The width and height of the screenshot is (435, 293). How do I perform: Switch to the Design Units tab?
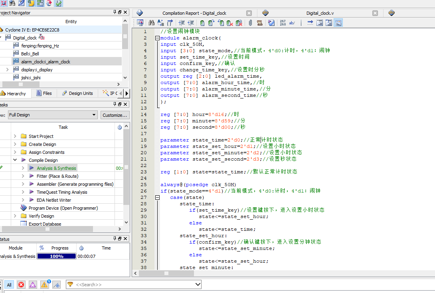pyautogui.click(x=77, y=93)
